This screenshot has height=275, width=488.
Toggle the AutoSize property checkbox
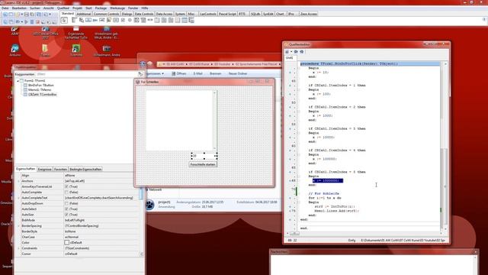66,215
